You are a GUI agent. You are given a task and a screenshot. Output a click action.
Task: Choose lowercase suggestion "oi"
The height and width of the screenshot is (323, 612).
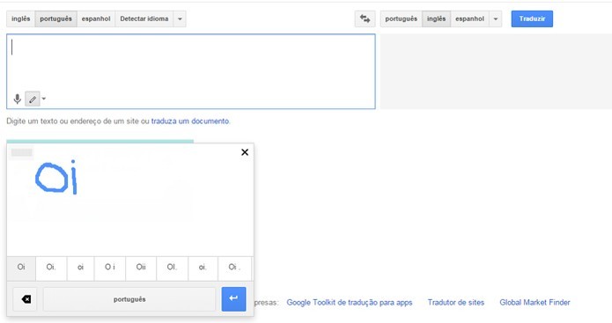point(80,268)
